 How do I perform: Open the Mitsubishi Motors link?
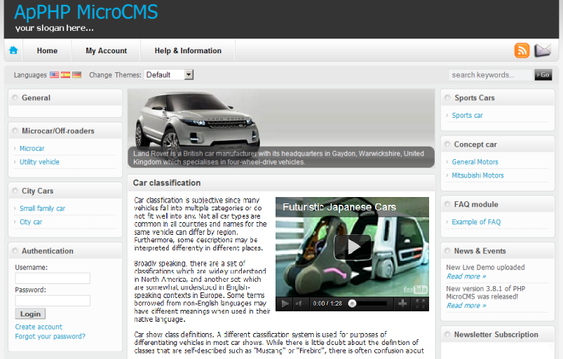[x=477, y=175]
